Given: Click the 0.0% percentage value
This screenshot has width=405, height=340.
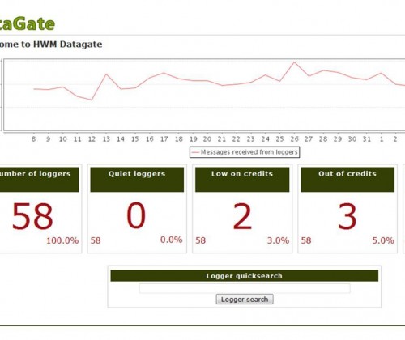Looking at the screenshot, I should pyautogui.click(x=172, y=240).
